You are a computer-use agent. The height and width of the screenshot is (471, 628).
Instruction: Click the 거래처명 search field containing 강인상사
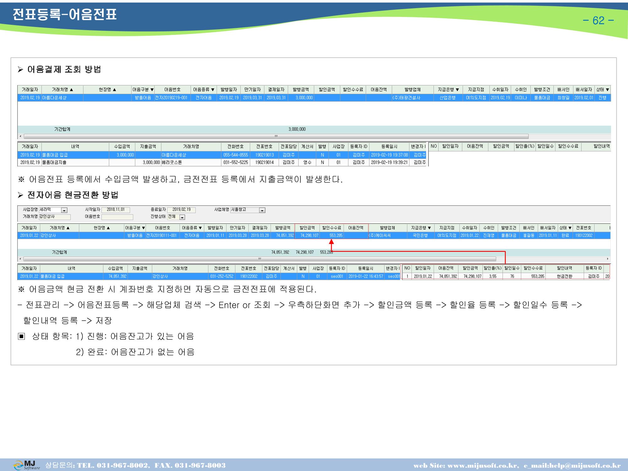(x=55, y=217)
